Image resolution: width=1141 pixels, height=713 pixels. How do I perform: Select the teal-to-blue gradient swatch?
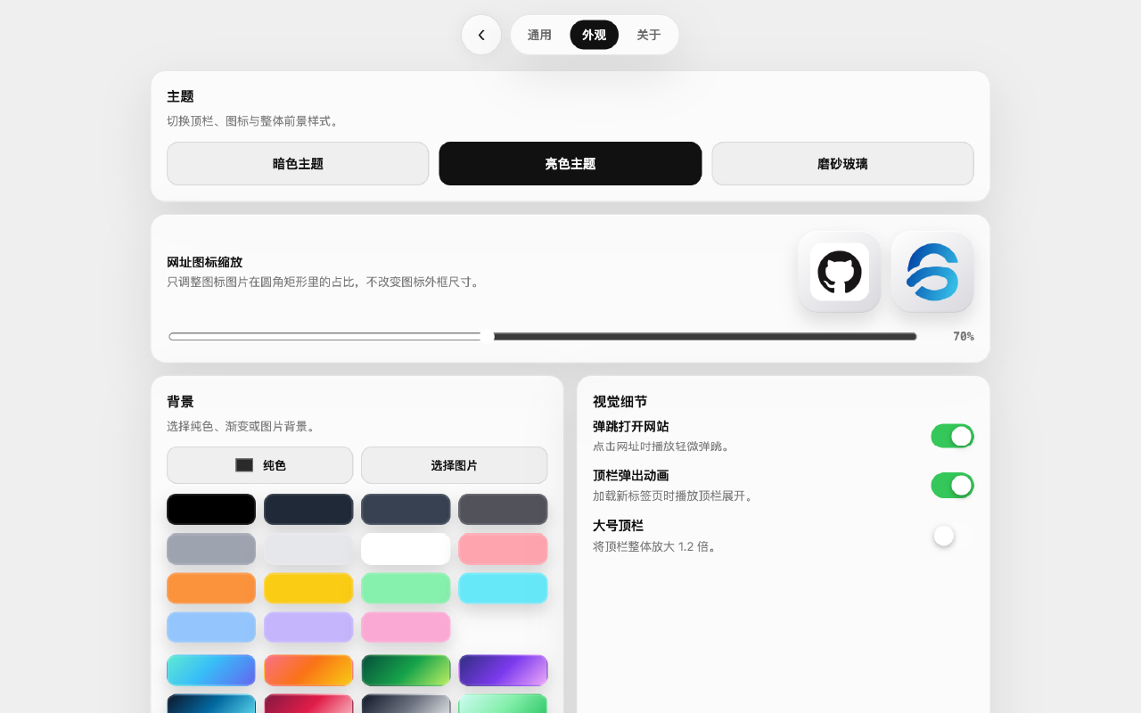click(211, 670)
